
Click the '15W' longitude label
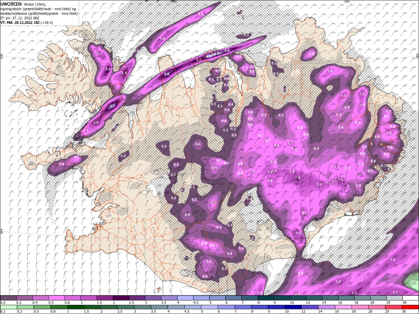pos(347,2)
